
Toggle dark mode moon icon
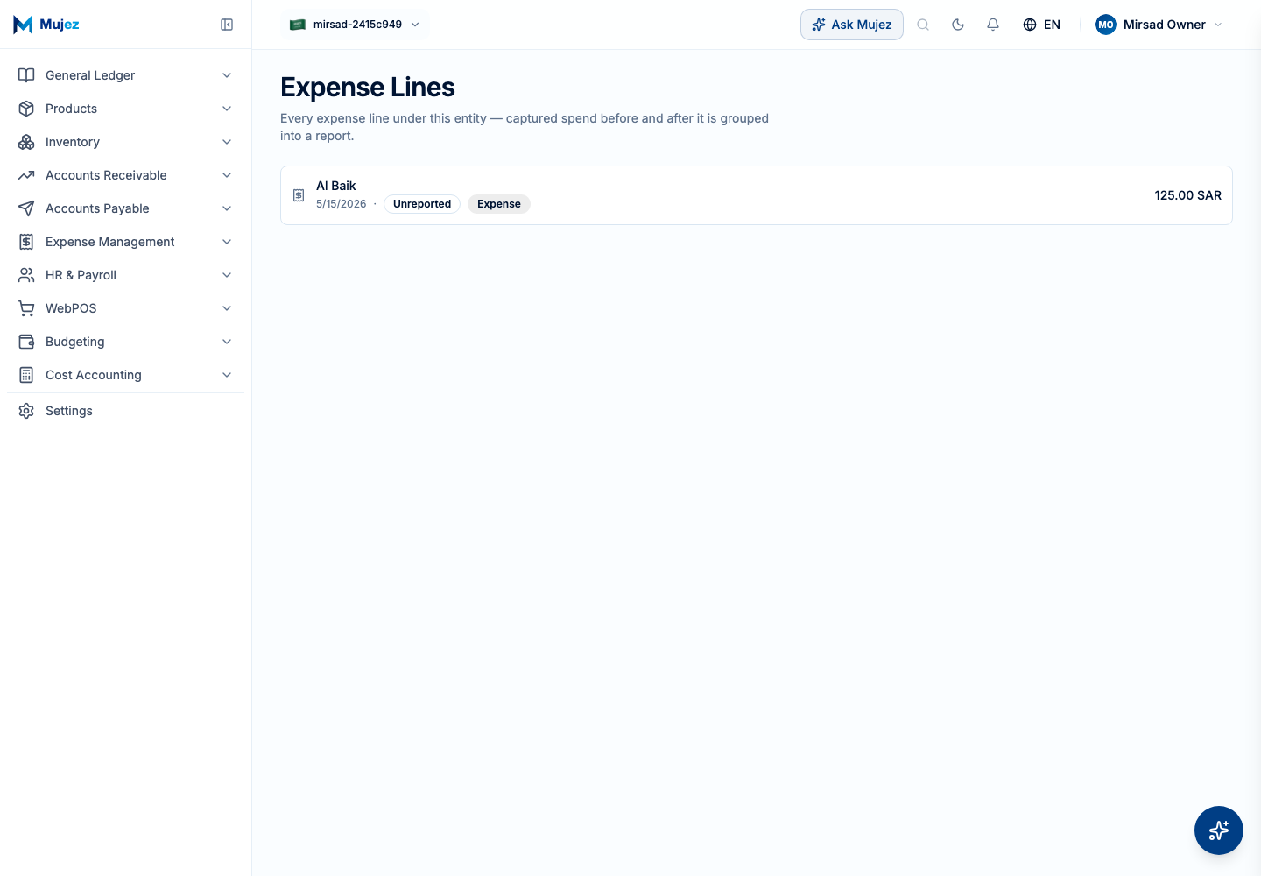coord(958,25)
